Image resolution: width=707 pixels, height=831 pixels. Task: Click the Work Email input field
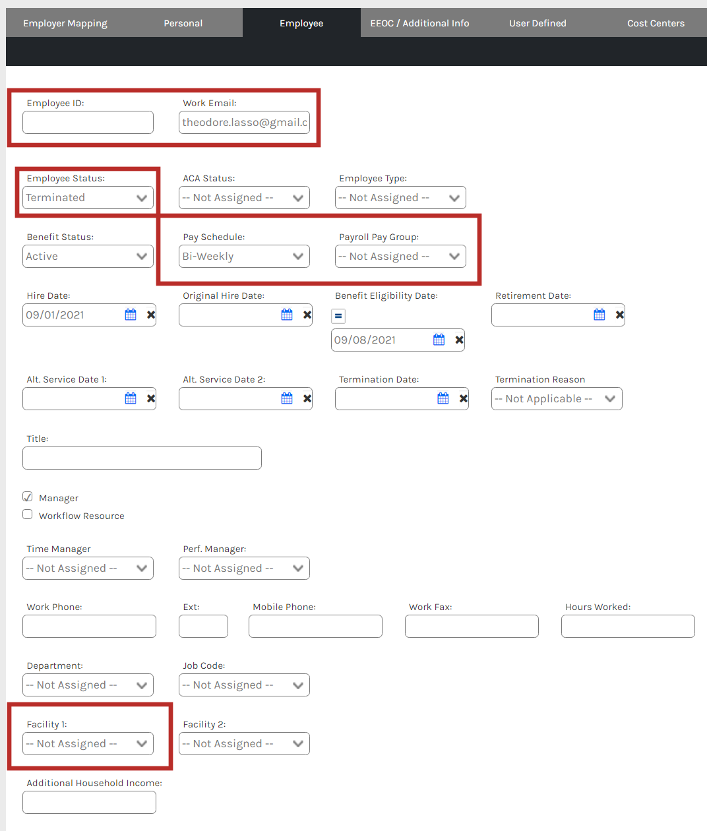[x=244, y=123]
